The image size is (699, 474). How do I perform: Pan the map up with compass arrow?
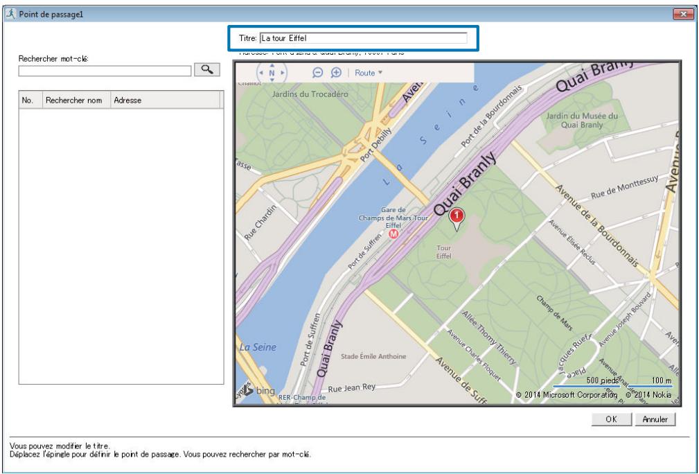tap(272, 65)
